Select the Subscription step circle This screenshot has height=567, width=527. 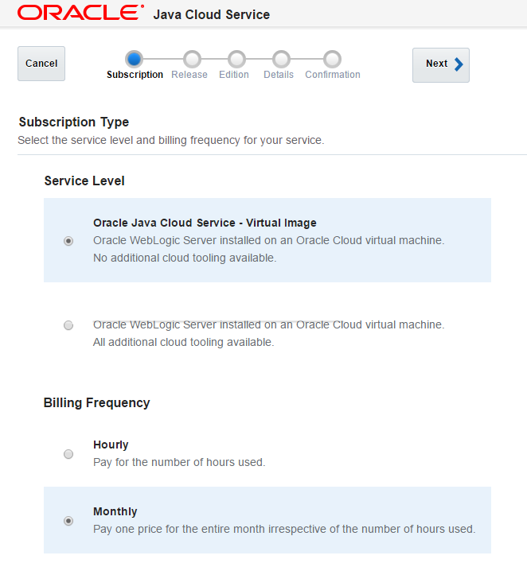point(135,59)
